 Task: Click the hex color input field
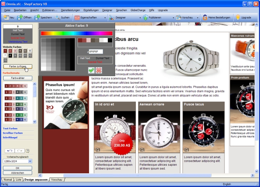96,52
